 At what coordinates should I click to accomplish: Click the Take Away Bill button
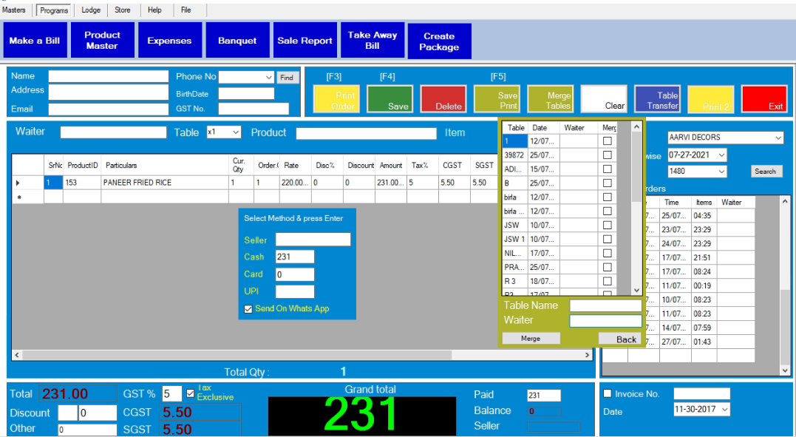click(373, 41)
